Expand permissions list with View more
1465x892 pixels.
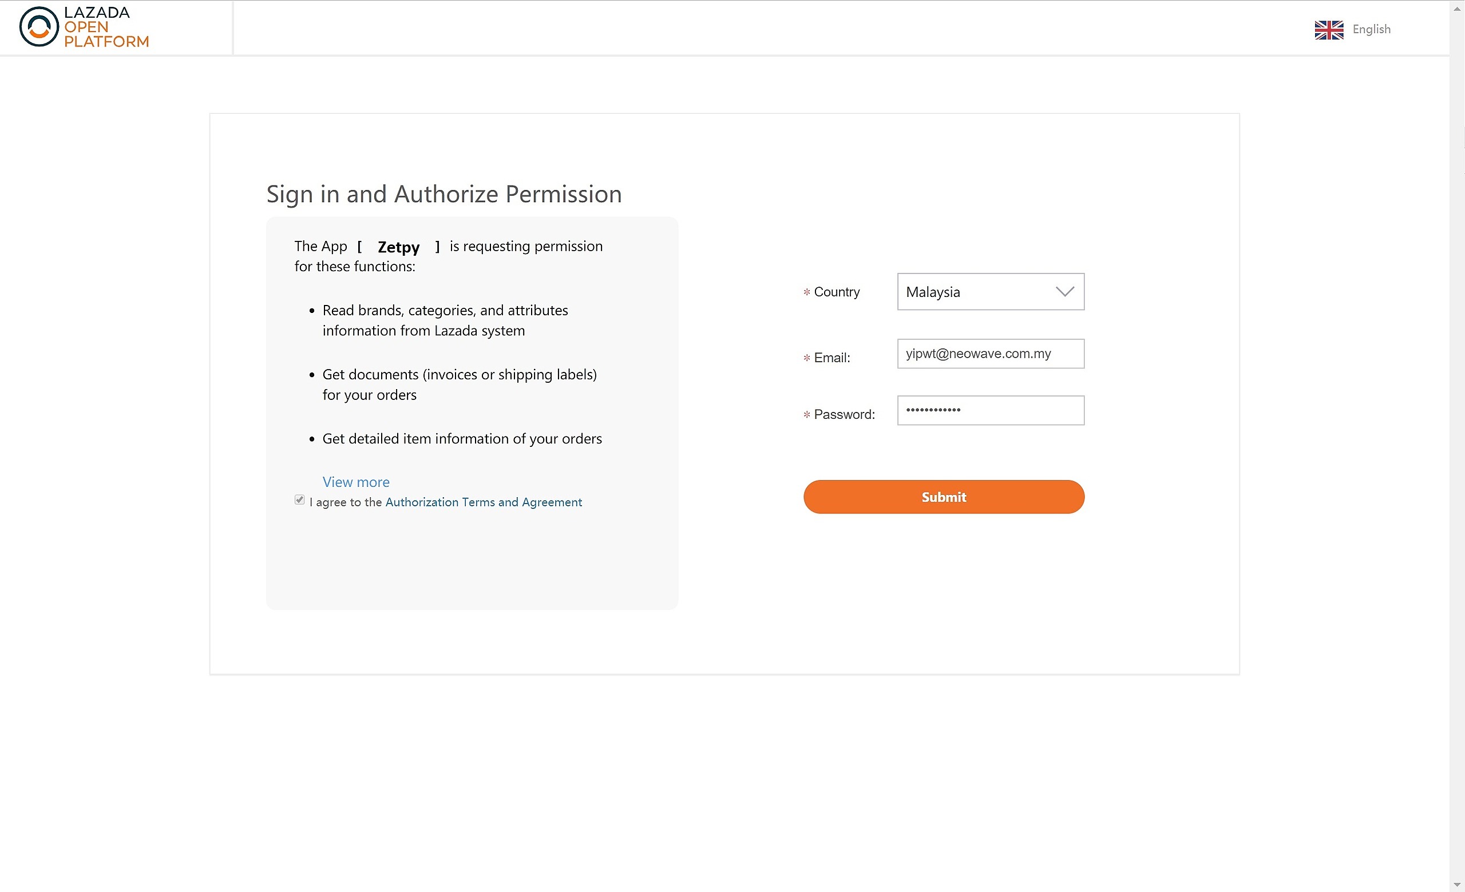pos(355,482)
